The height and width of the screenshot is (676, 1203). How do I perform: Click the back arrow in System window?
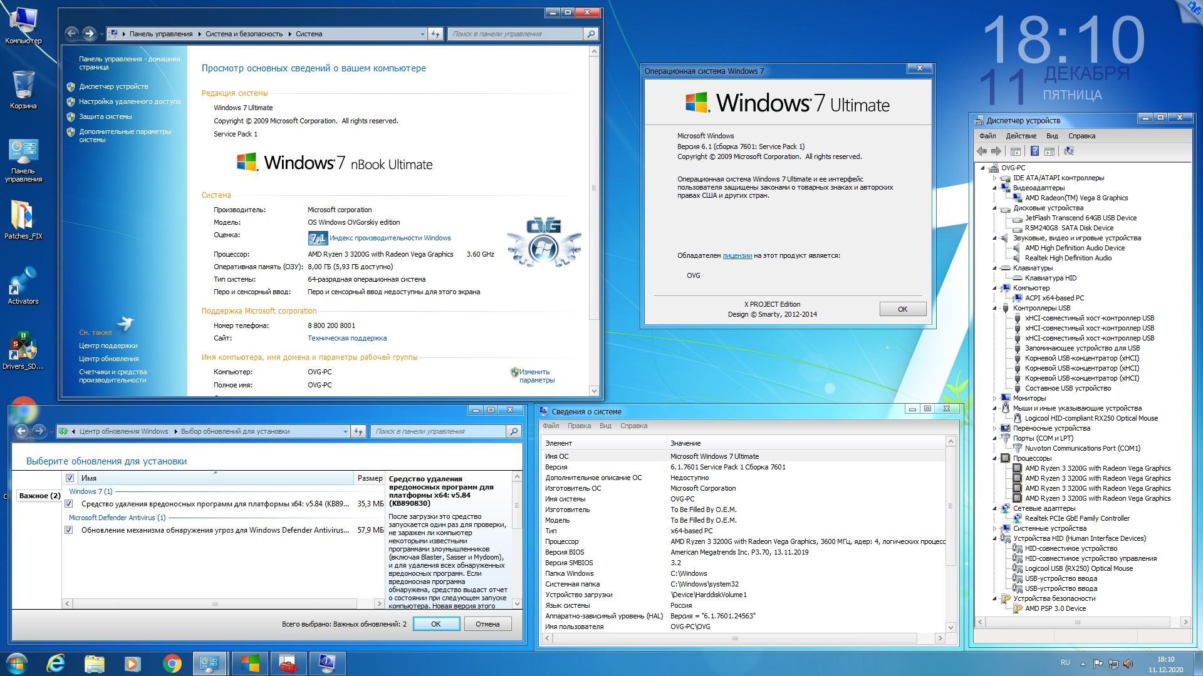(x=72, y=34)
